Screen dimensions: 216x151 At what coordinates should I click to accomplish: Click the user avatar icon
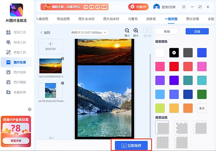157,7
